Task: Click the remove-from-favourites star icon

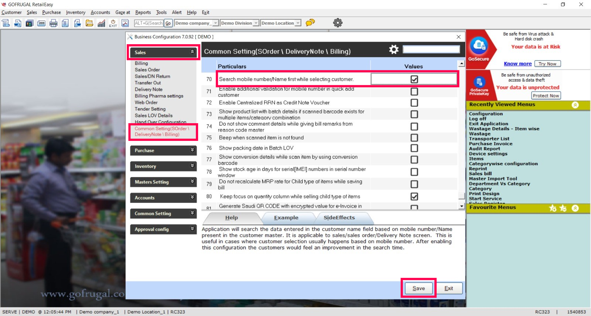Action: [x=563, y=208]
